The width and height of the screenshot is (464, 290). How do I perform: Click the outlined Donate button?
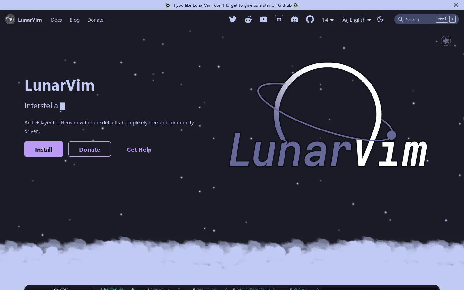click(90, 149)
